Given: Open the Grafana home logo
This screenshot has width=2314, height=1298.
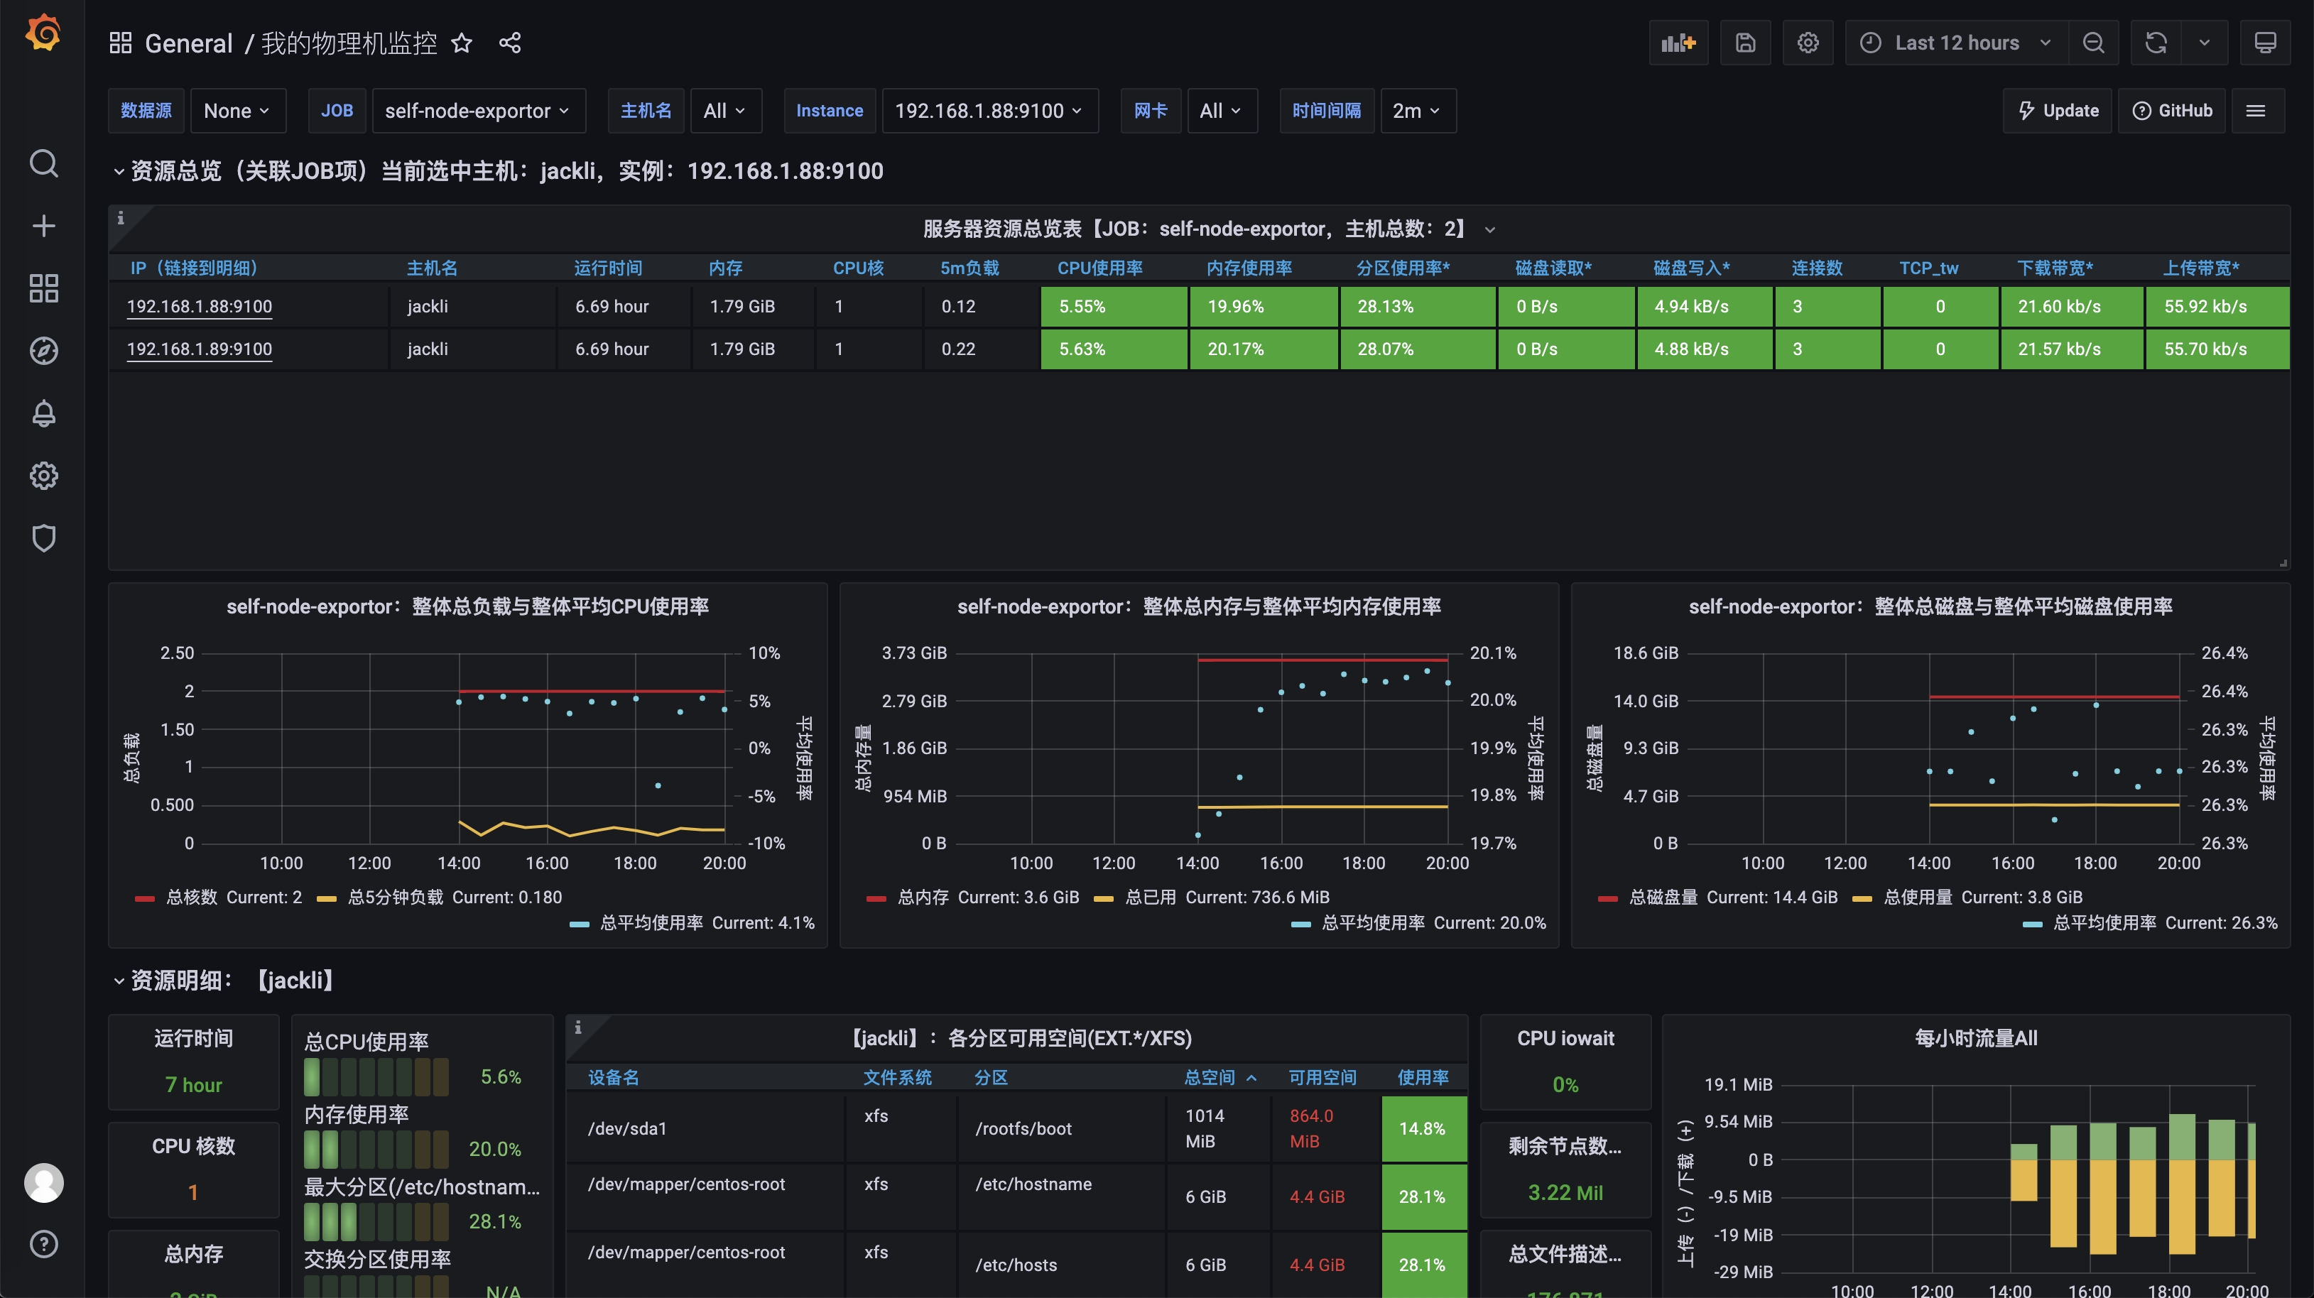Looking at the screenshot, I should click(x=42, y=33).
